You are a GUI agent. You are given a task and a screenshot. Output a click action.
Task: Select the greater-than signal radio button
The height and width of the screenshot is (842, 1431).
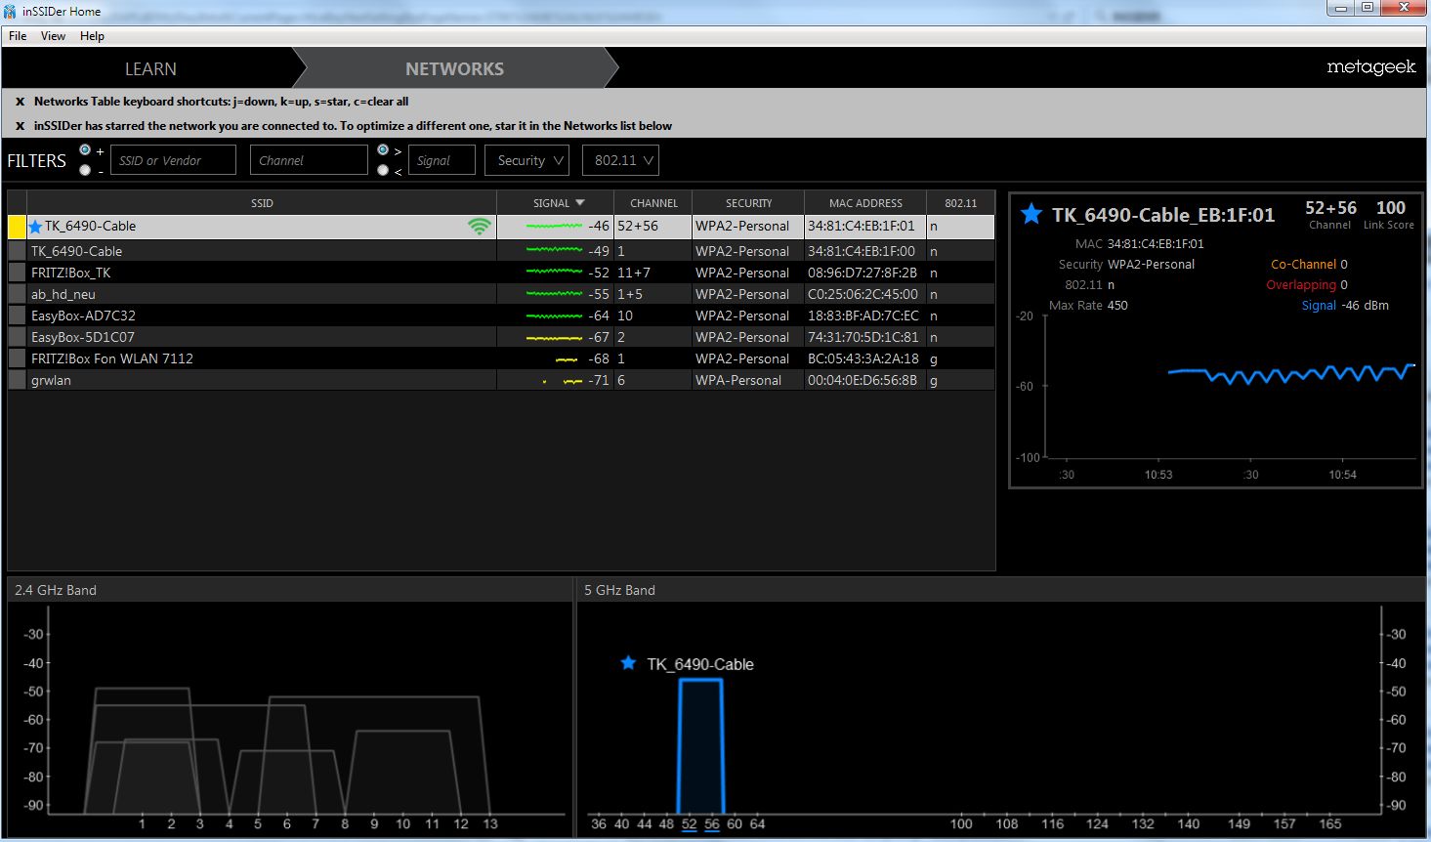point(383,149)
